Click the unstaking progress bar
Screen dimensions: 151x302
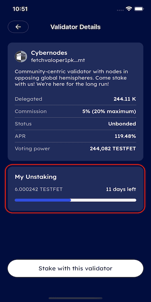coord(75,200)
